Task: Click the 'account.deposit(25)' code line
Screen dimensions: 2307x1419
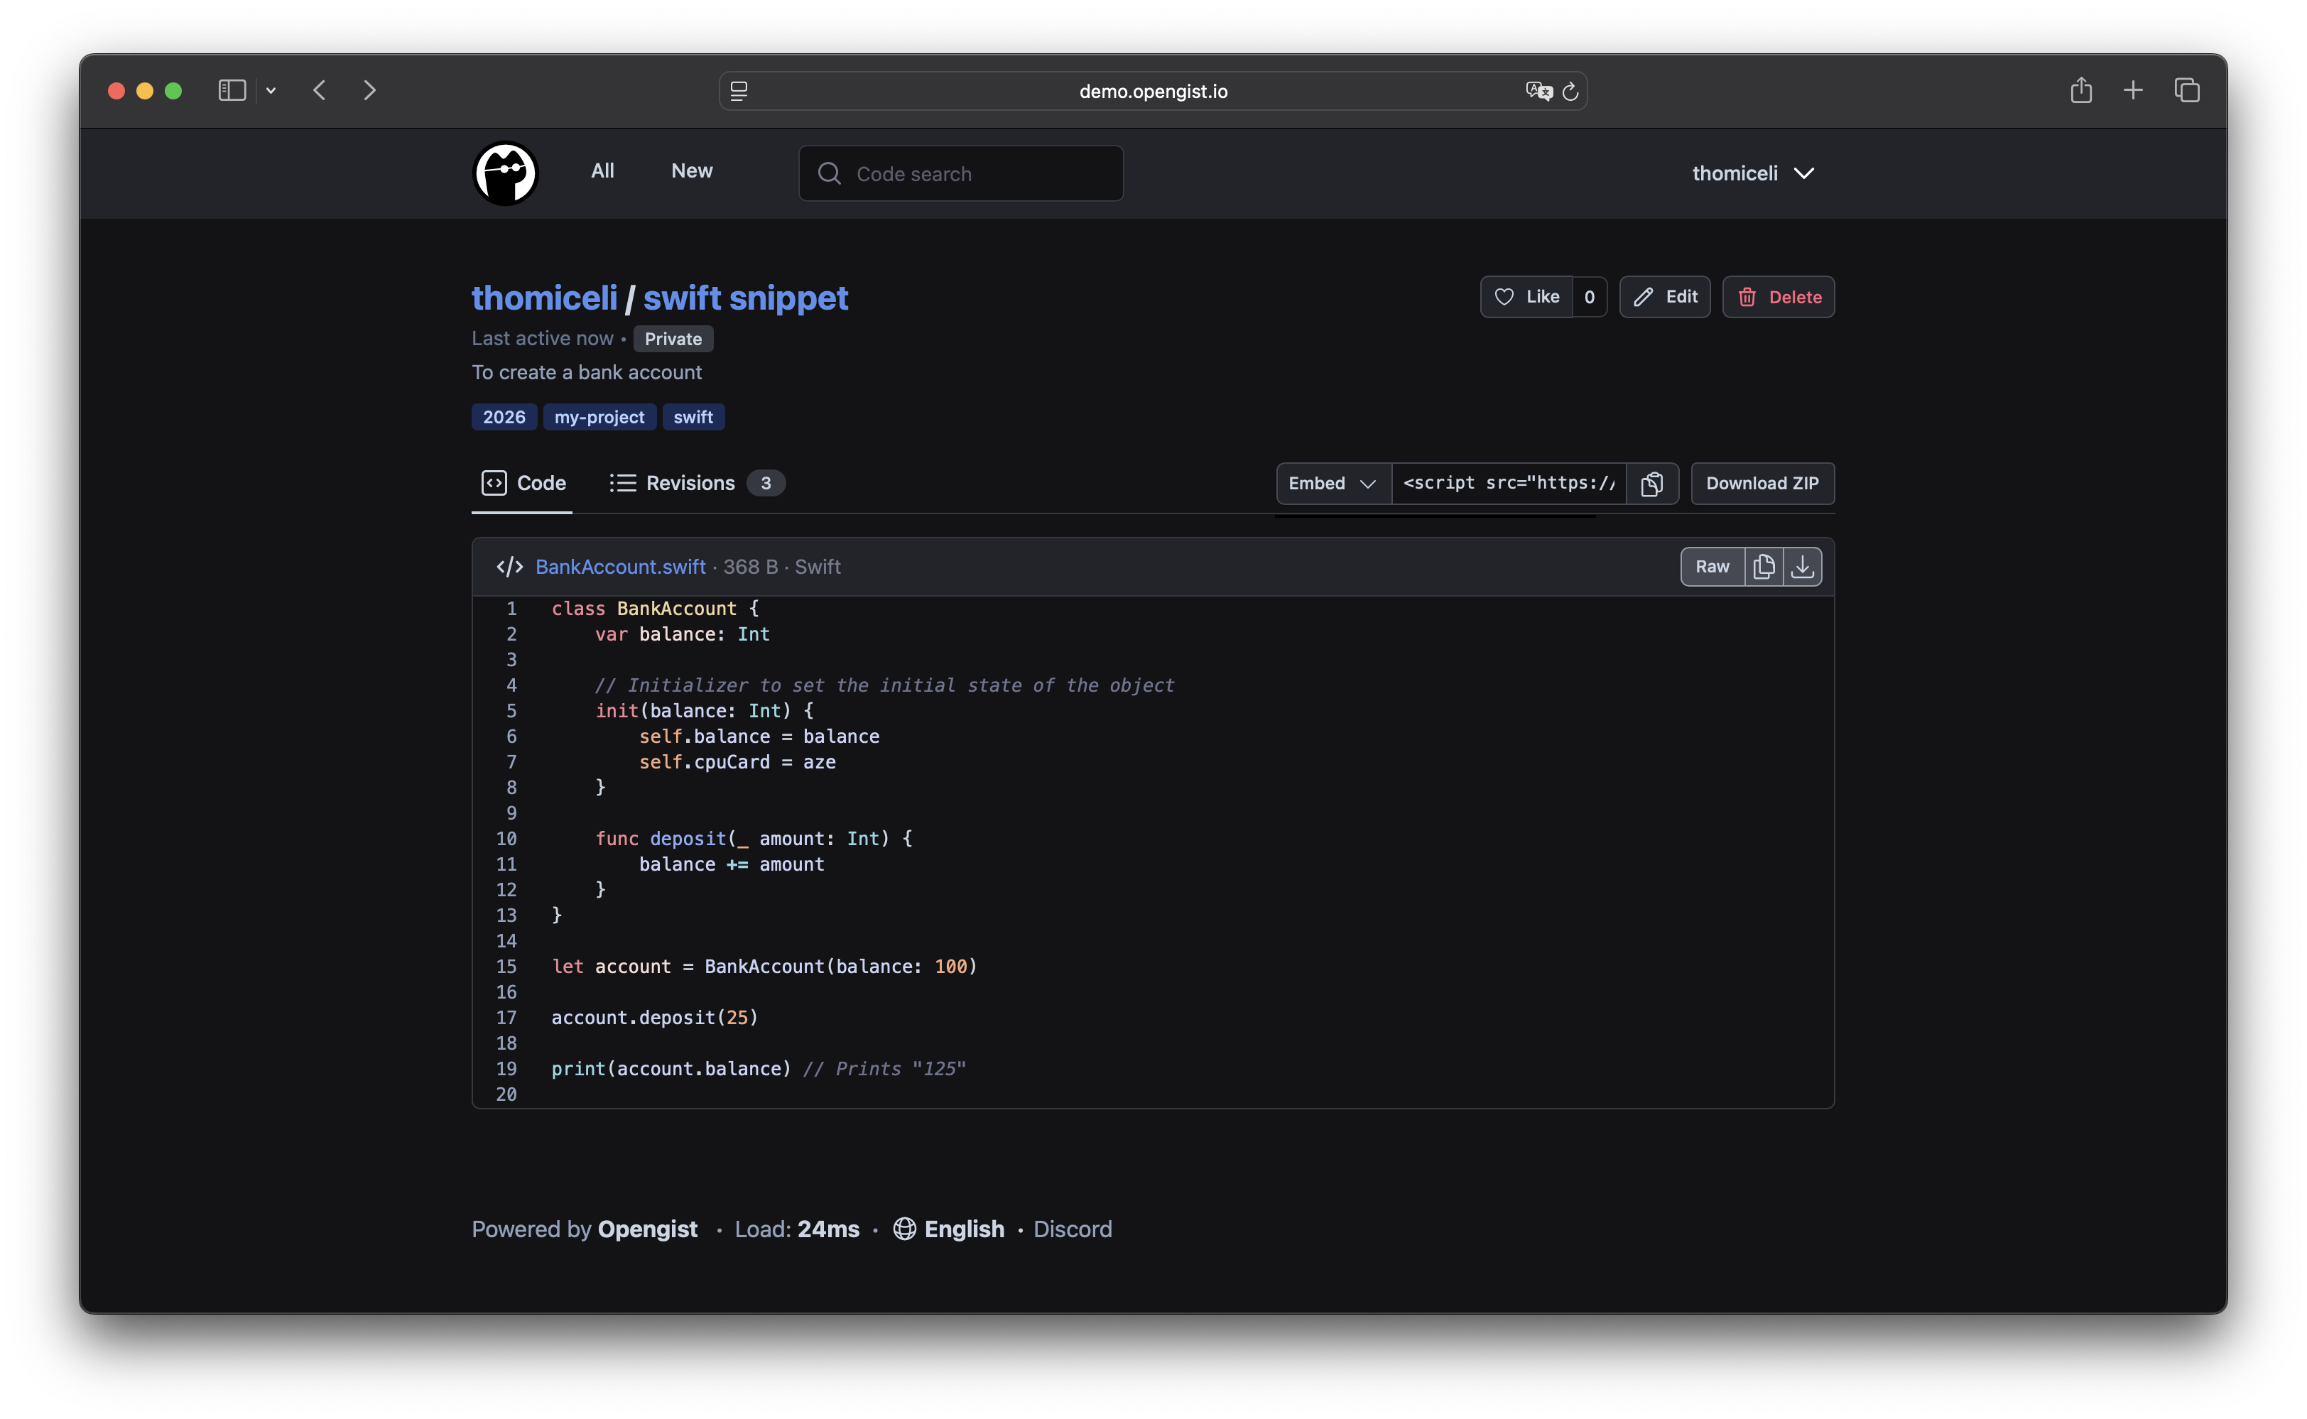Action: coord(654,1017)
